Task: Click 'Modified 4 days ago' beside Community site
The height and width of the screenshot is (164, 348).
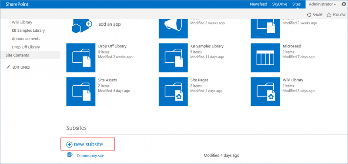Action: (221, 155)
